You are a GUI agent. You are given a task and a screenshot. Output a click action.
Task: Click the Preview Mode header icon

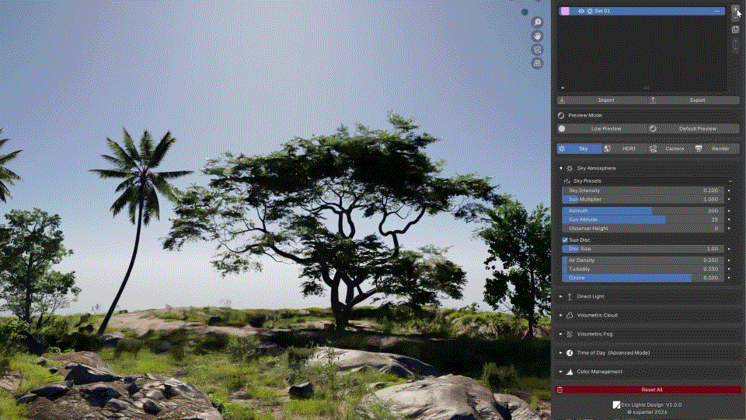(x=561, y=115)
